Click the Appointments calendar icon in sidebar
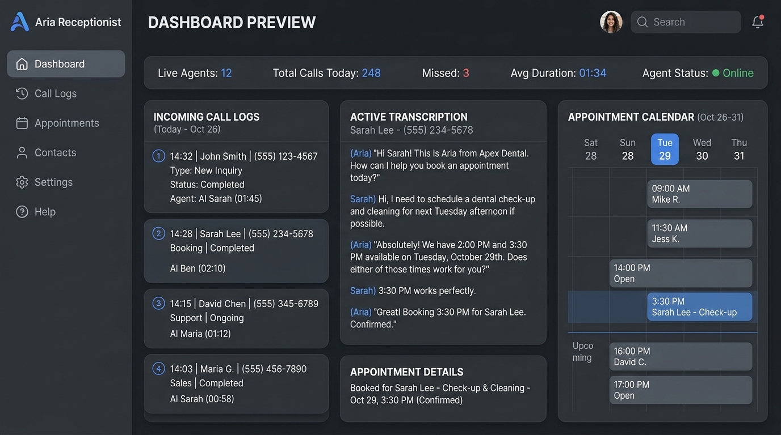Image resolution: width=781 pixels, height=435 pixels. [22, 123]
